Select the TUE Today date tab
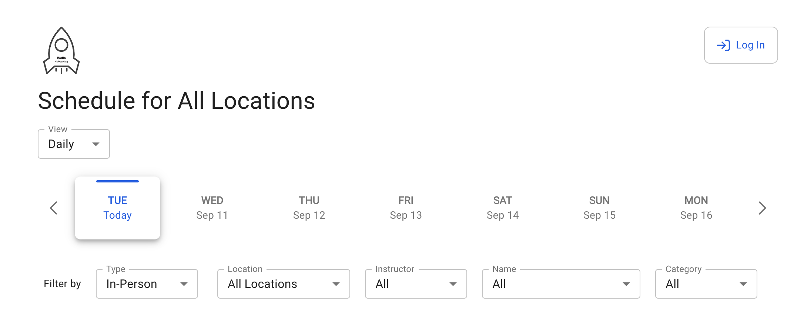This screenshot has width=804, height=319. pyautogui.click(x=117, y=208)
